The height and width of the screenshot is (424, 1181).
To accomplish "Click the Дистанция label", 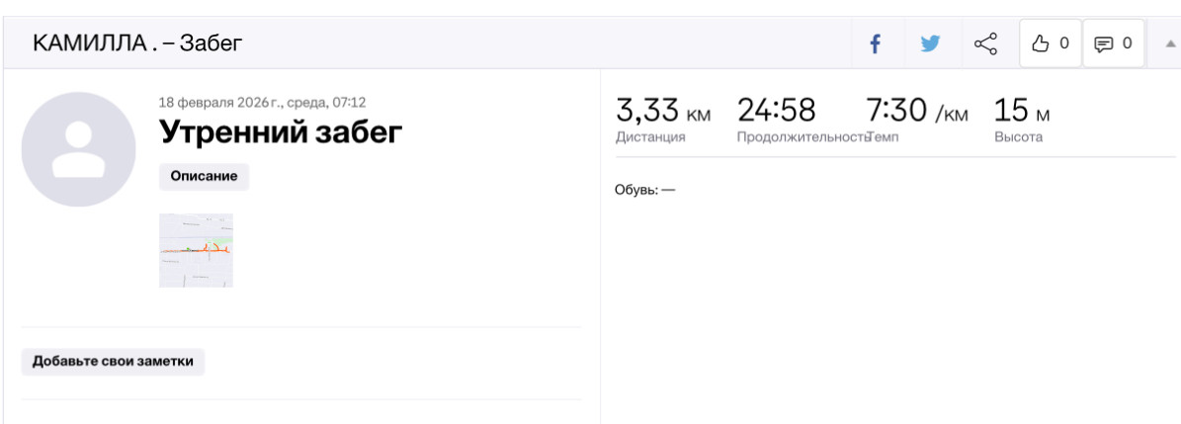I will tap(650, 137).
